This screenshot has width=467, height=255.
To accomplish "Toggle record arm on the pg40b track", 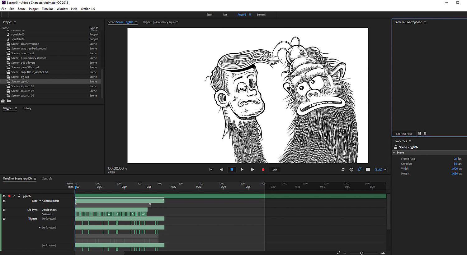I will pyautogui.click(x=9, y=196).
